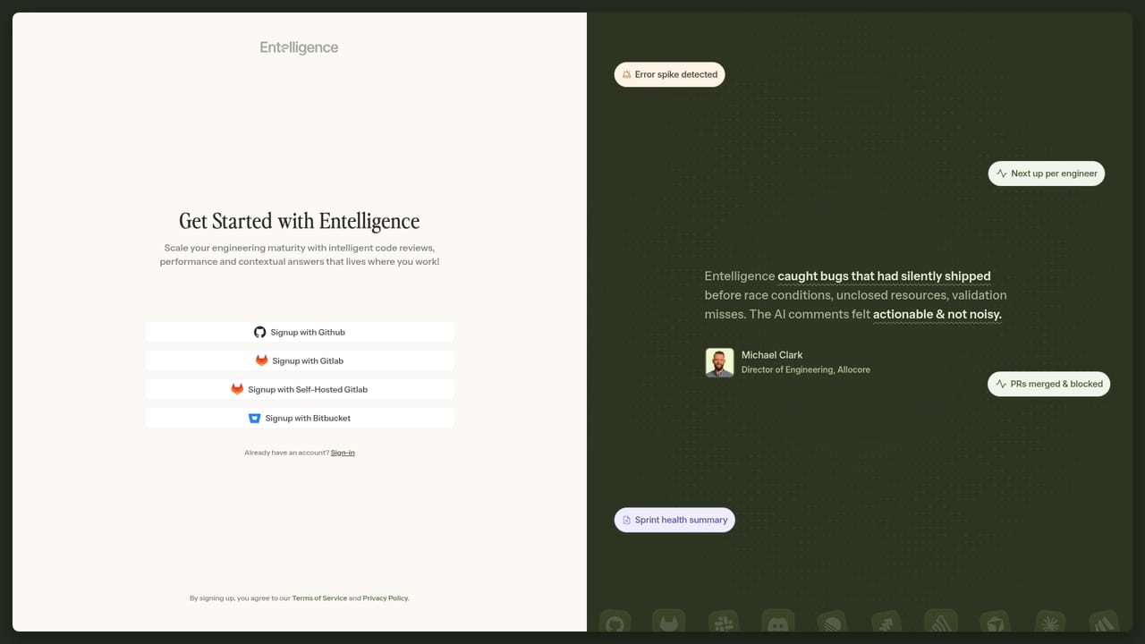This screenshot has height=644, width=1145.
Task: Click "Director of Engineering, Allocore" text
Action: coord(806,369)
